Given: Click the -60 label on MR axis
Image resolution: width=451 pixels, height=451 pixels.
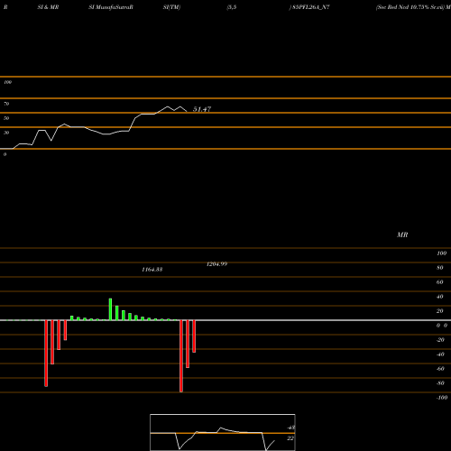Looking at the screenshot, I should click(440, 369).
